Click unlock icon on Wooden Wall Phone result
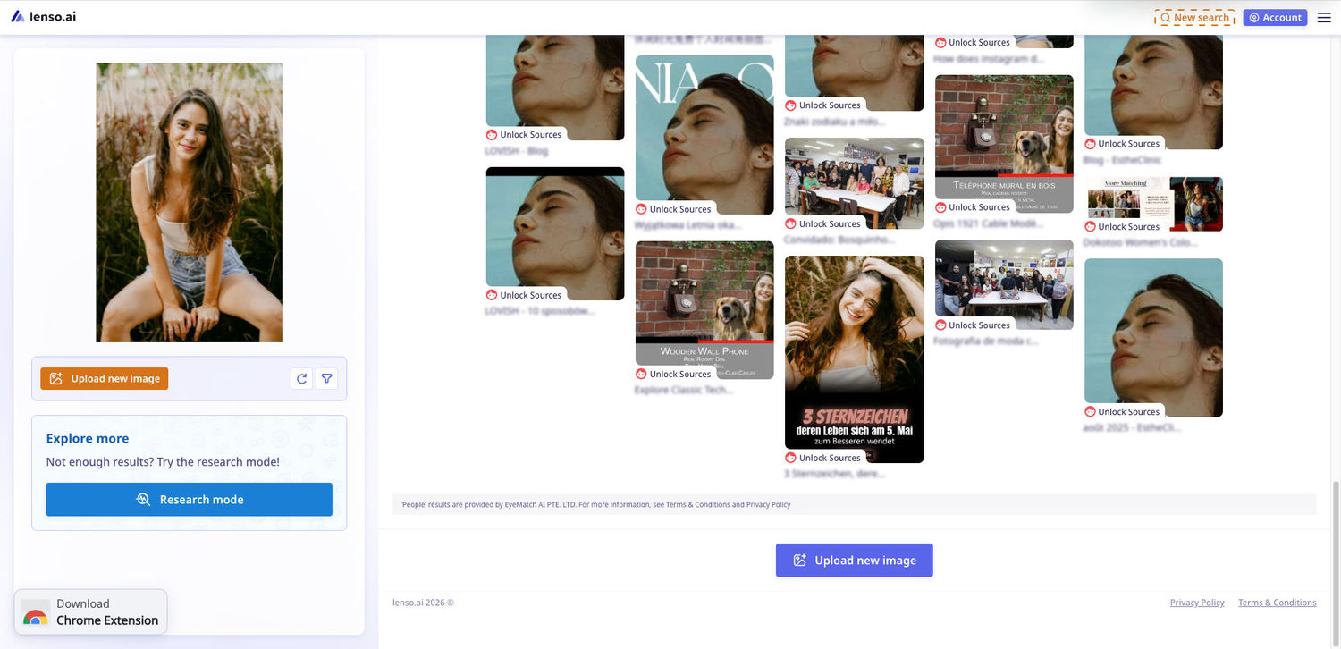 point(641,374)
